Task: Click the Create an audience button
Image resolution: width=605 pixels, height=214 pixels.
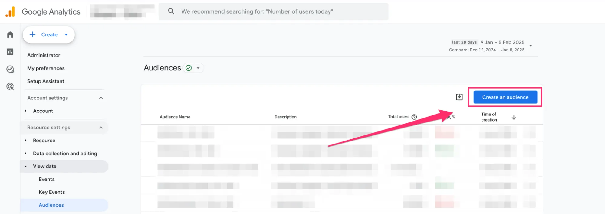Action: (x=505, y=97)
